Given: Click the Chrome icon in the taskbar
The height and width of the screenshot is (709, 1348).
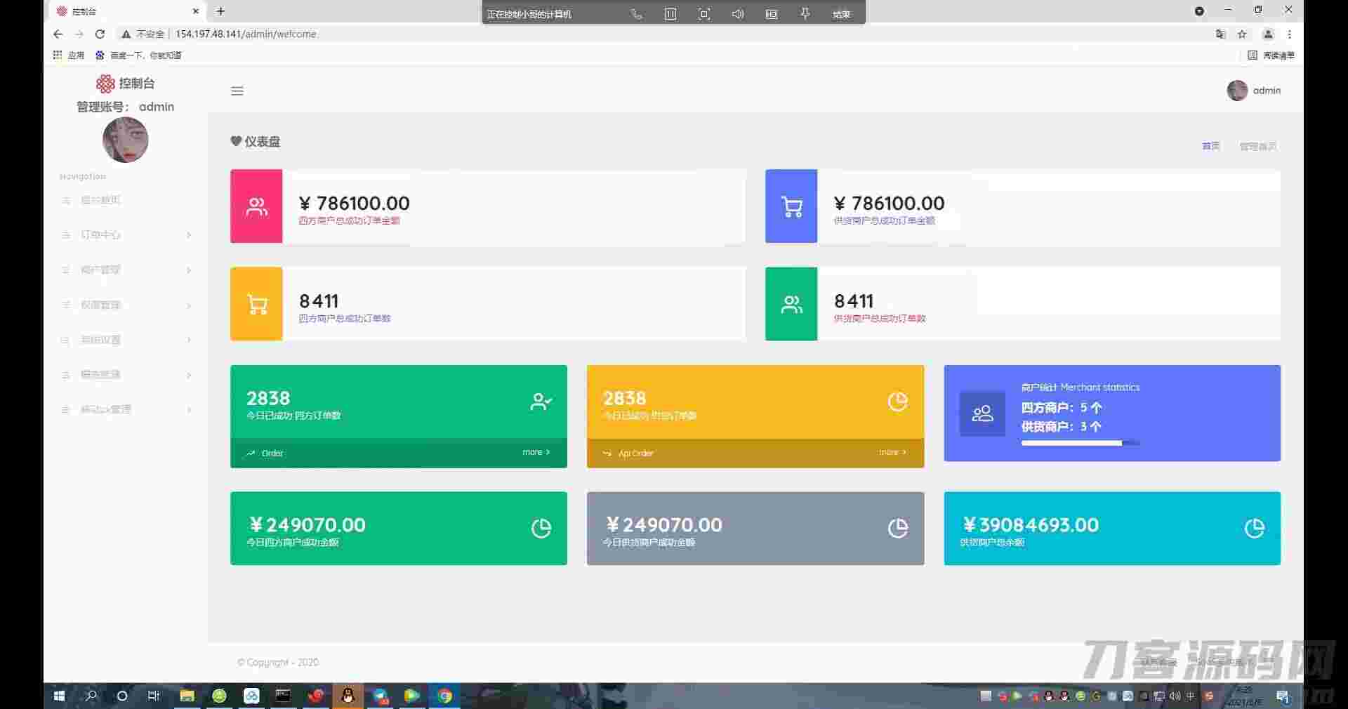Looking at the screenshot, I should coord(444,696).
